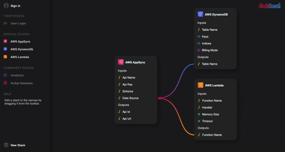
Task: Click the CodeSmash logo
Action: 269,5
